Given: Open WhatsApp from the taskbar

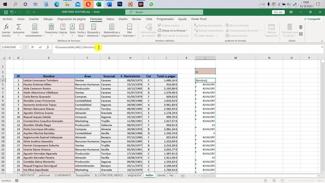Looking at the screenshot, I should coord(151,4).
